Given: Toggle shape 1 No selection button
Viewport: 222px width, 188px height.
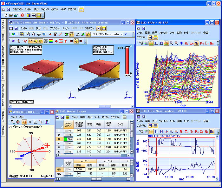Looking at the screenshot, I should [68, 131].
